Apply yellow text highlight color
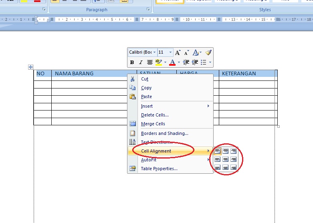 (x=159, y=62)
